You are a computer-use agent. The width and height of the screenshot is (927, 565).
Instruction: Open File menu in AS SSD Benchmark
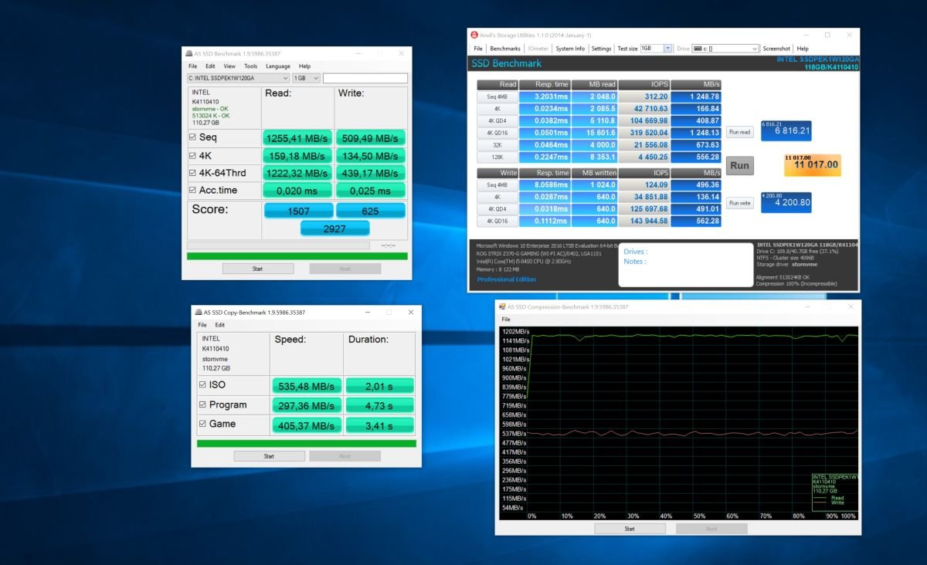pos(193,66)
